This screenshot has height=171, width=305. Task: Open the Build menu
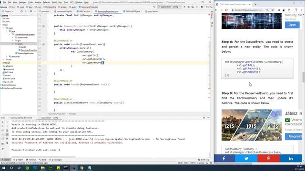click(54, 2)
